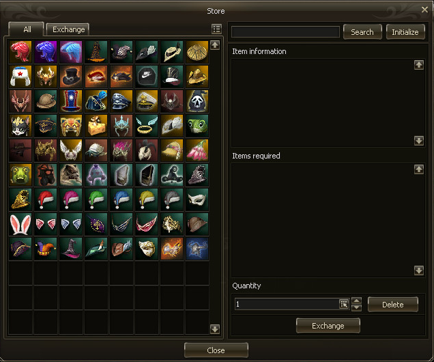
Task: Open the quantity keypad selector icon
Action: (x=344, y=304)
